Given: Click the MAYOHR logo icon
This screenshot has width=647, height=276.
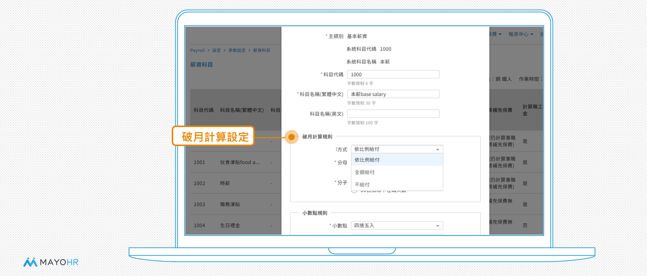Looking at the screenshot, I should coord(30,262).
